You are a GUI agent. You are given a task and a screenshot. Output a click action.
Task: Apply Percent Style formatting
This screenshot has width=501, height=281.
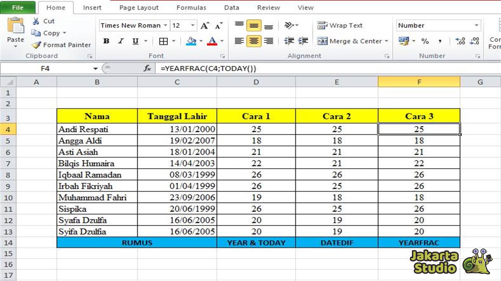coord(425,41)
